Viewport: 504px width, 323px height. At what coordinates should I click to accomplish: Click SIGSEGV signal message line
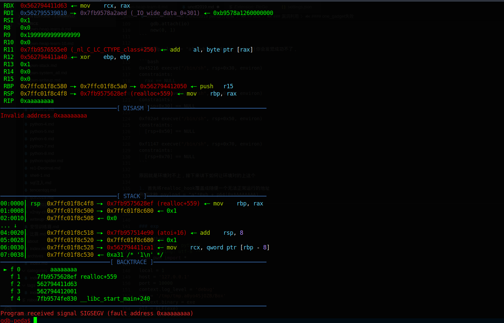(97, 313)
